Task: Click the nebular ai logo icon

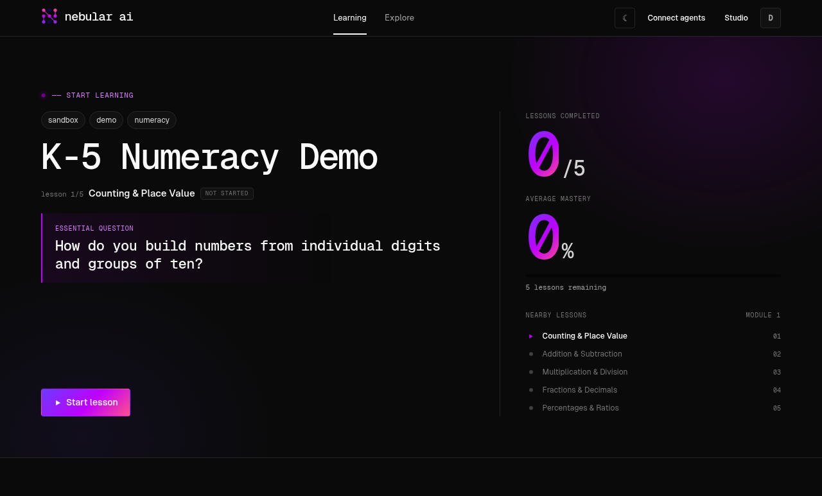Action: 49,16
